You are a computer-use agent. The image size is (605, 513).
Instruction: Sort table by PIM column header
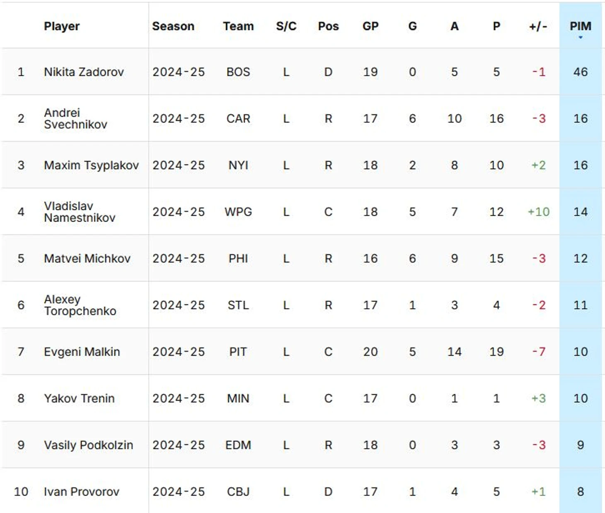(580, 26)
